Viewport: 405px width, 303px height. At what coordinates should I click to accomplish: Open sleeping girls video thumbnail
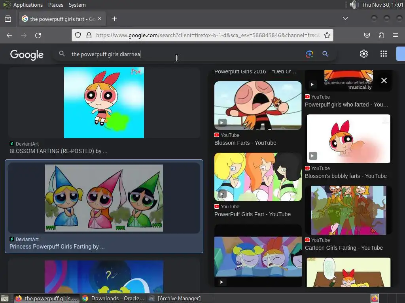tap(258, 256)
